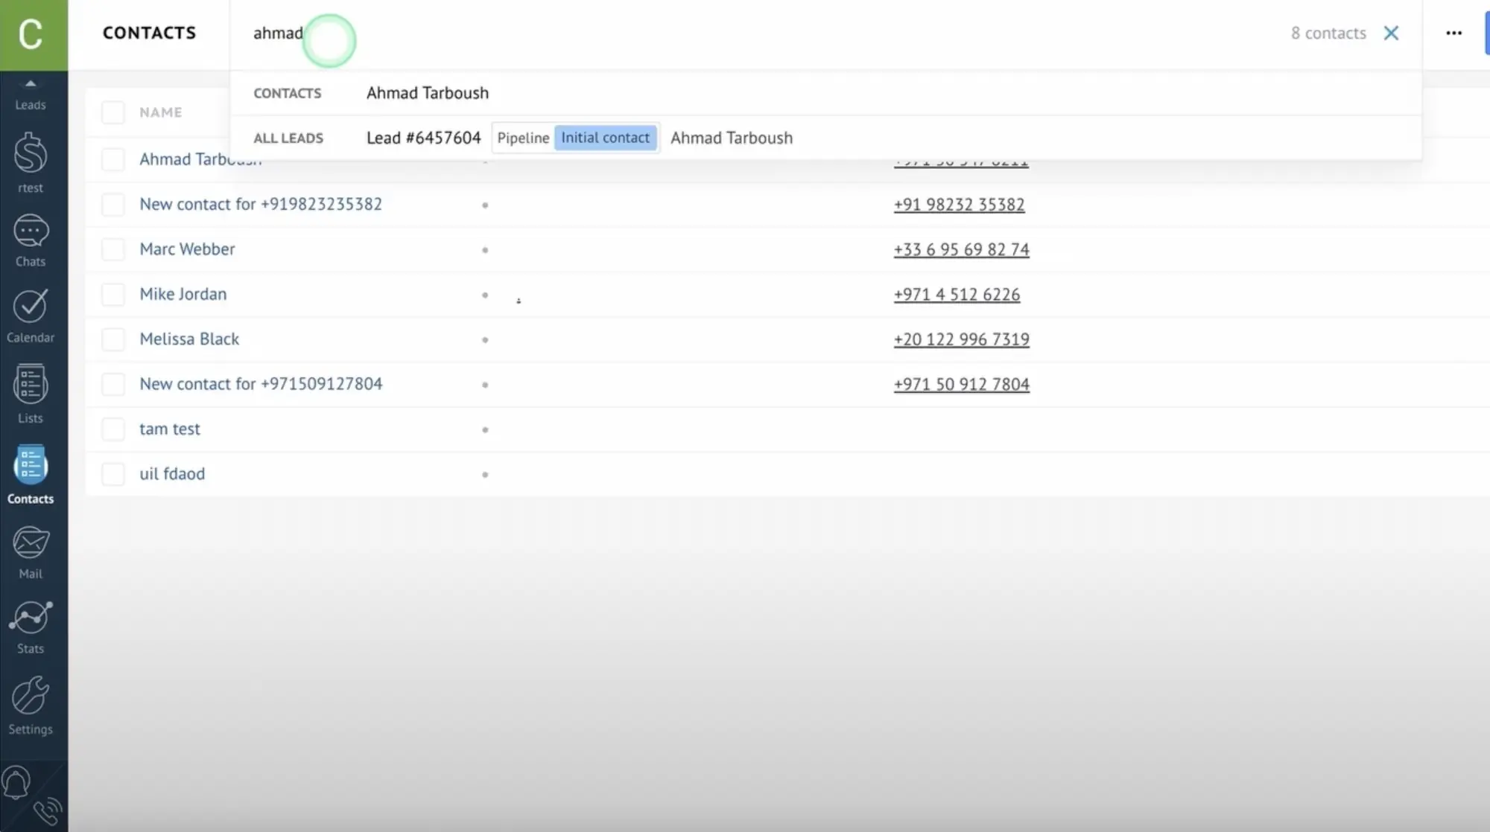Click the phone call icon

[x=48, y=812]
